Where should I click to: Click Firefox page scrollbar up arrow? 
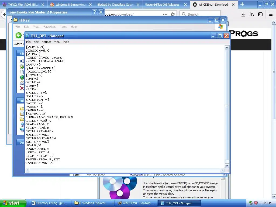click(x=274, y=22)
